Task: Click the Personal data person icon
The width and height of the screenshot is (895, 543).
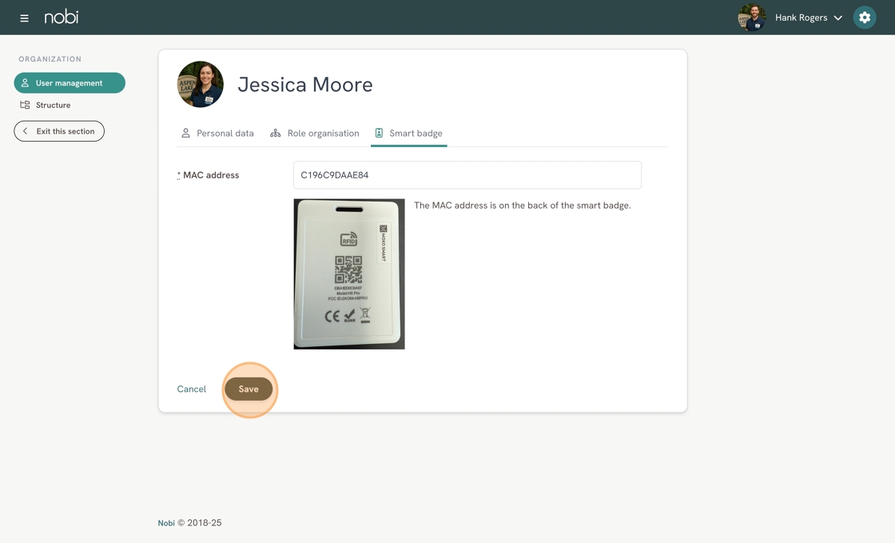Action: [185, 133]
